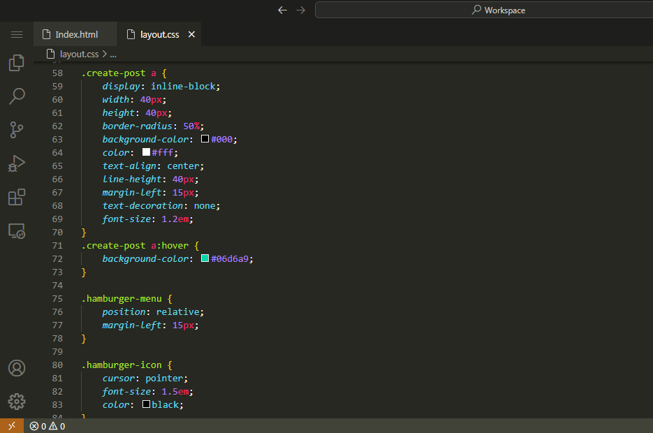Open the Explorer view in activity bar
Viewport: 653px width, 433px height.
point(17,63)
